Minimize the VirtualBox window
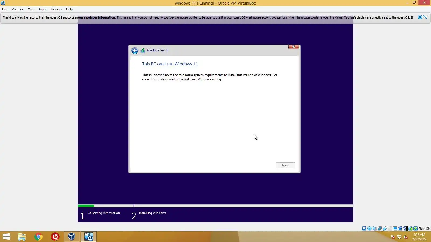The height and width of the screenshot is (242, 431). pyautogui.click(x=407, y=3)
